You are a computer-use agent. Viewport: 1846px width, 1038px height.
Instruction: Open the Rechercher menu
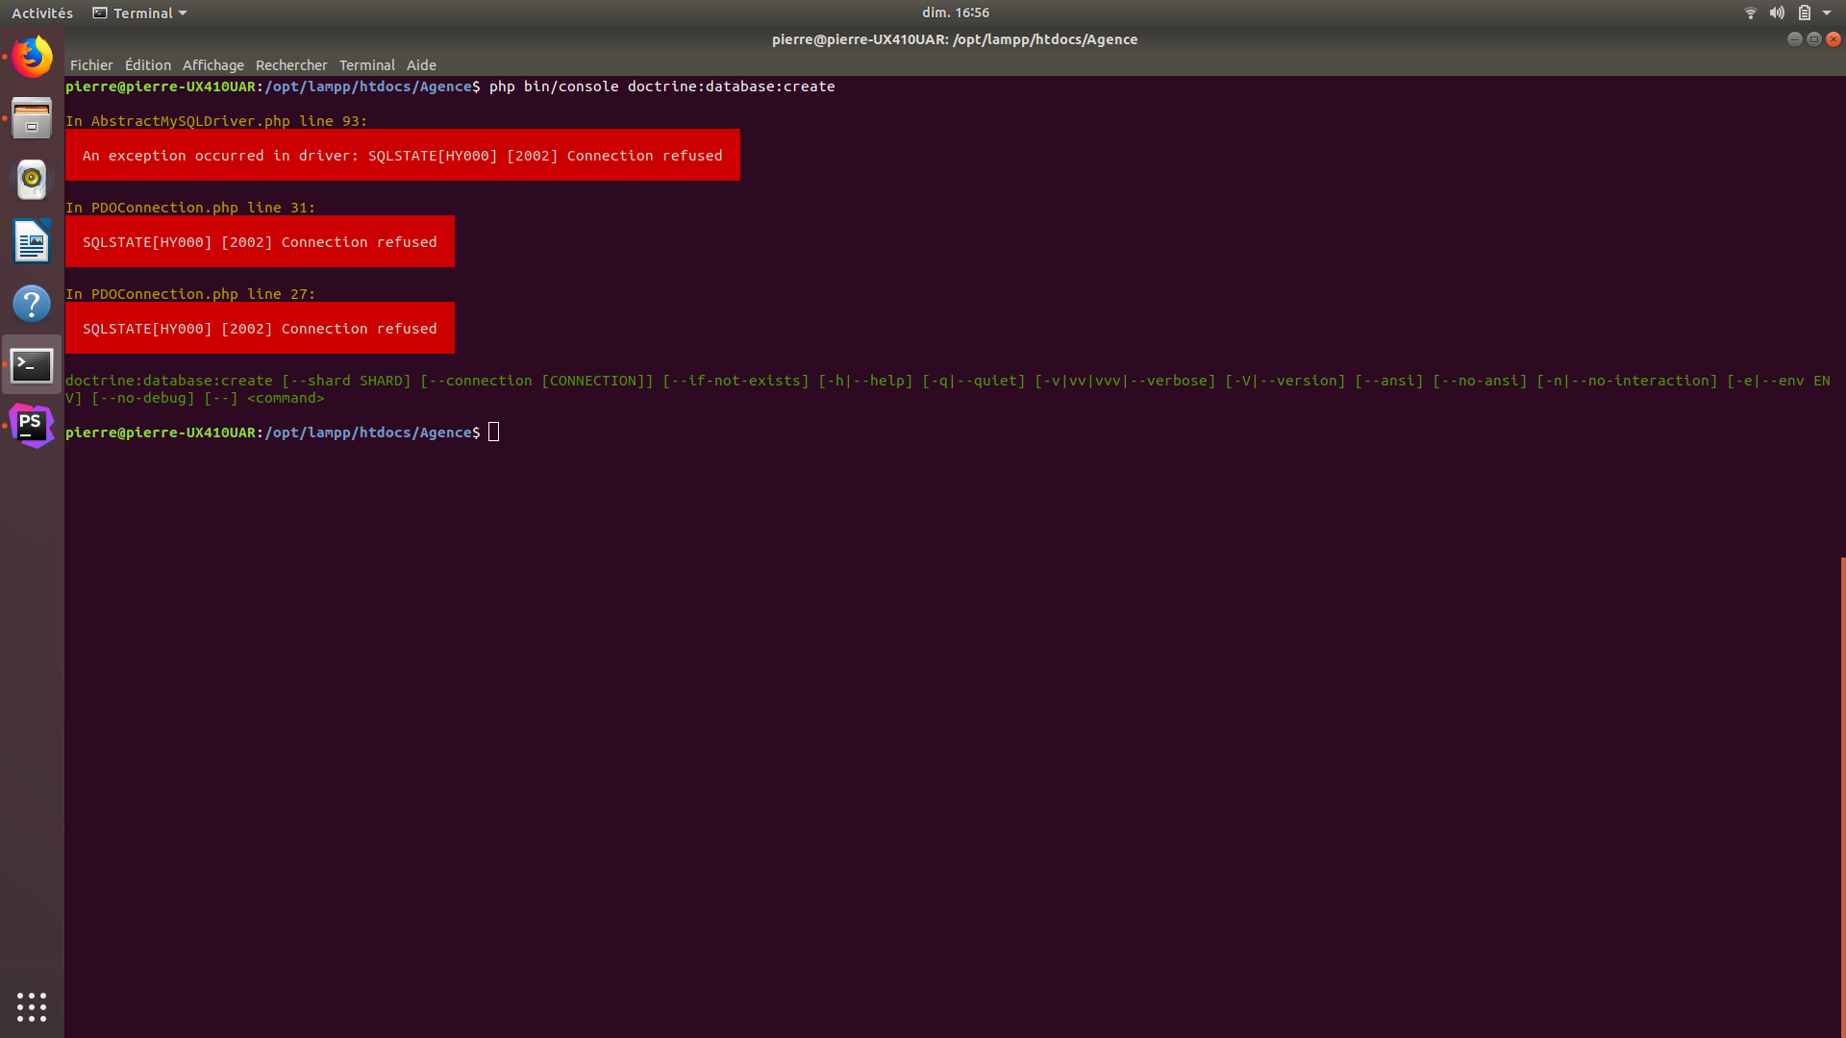click(291, 65)
